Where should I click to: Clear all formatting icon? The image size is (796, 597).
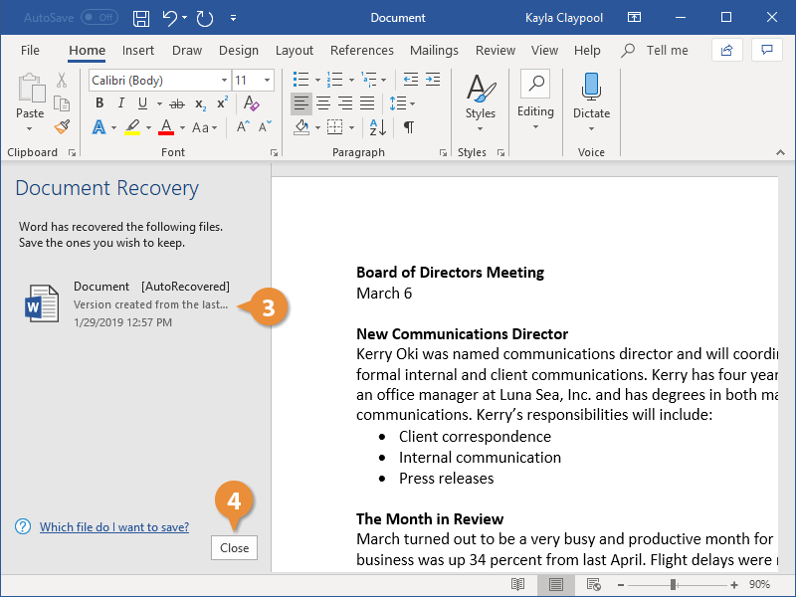click(252, 103)
